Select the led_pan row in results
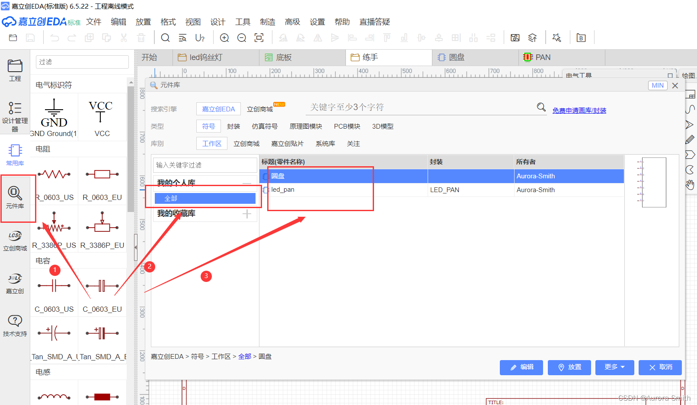Viewport: 697px width, 405px height. point(441,190)
